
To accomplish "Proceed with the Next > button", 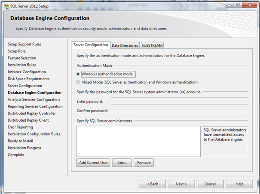I will click(181, 184).
